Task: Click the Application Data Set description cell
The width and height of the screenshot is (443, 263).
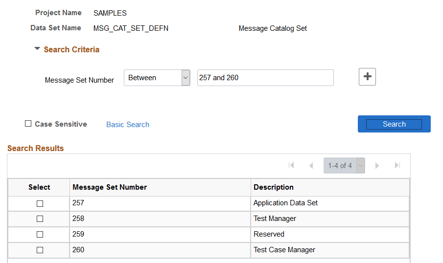Action: click(x=285, y=203)
